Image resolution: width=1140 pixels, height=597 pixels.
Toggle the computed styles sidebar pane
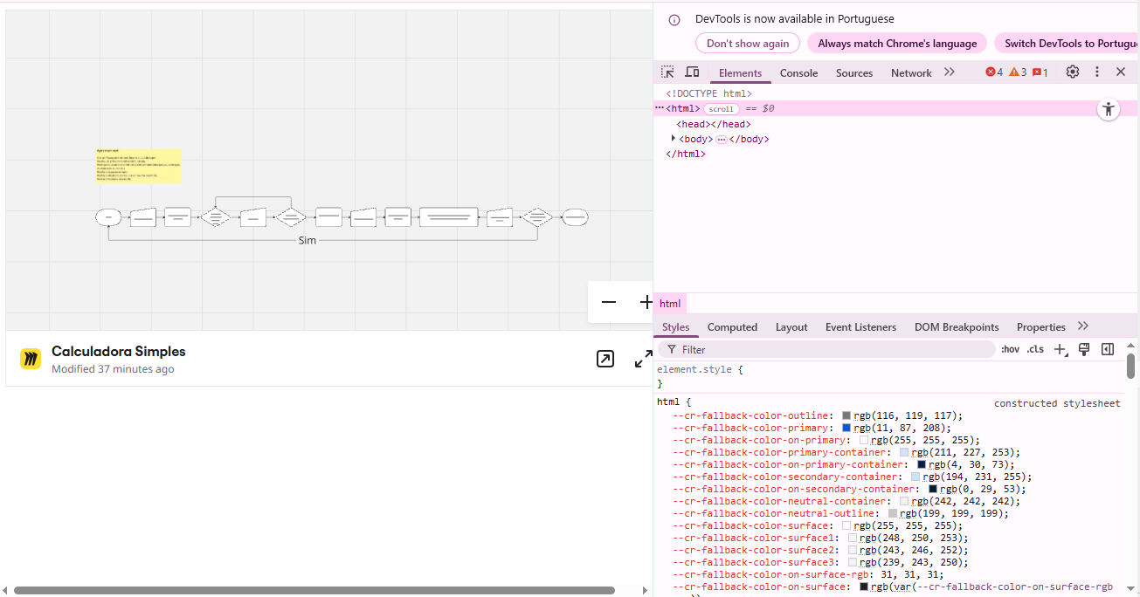click(x=1108, y=350)
